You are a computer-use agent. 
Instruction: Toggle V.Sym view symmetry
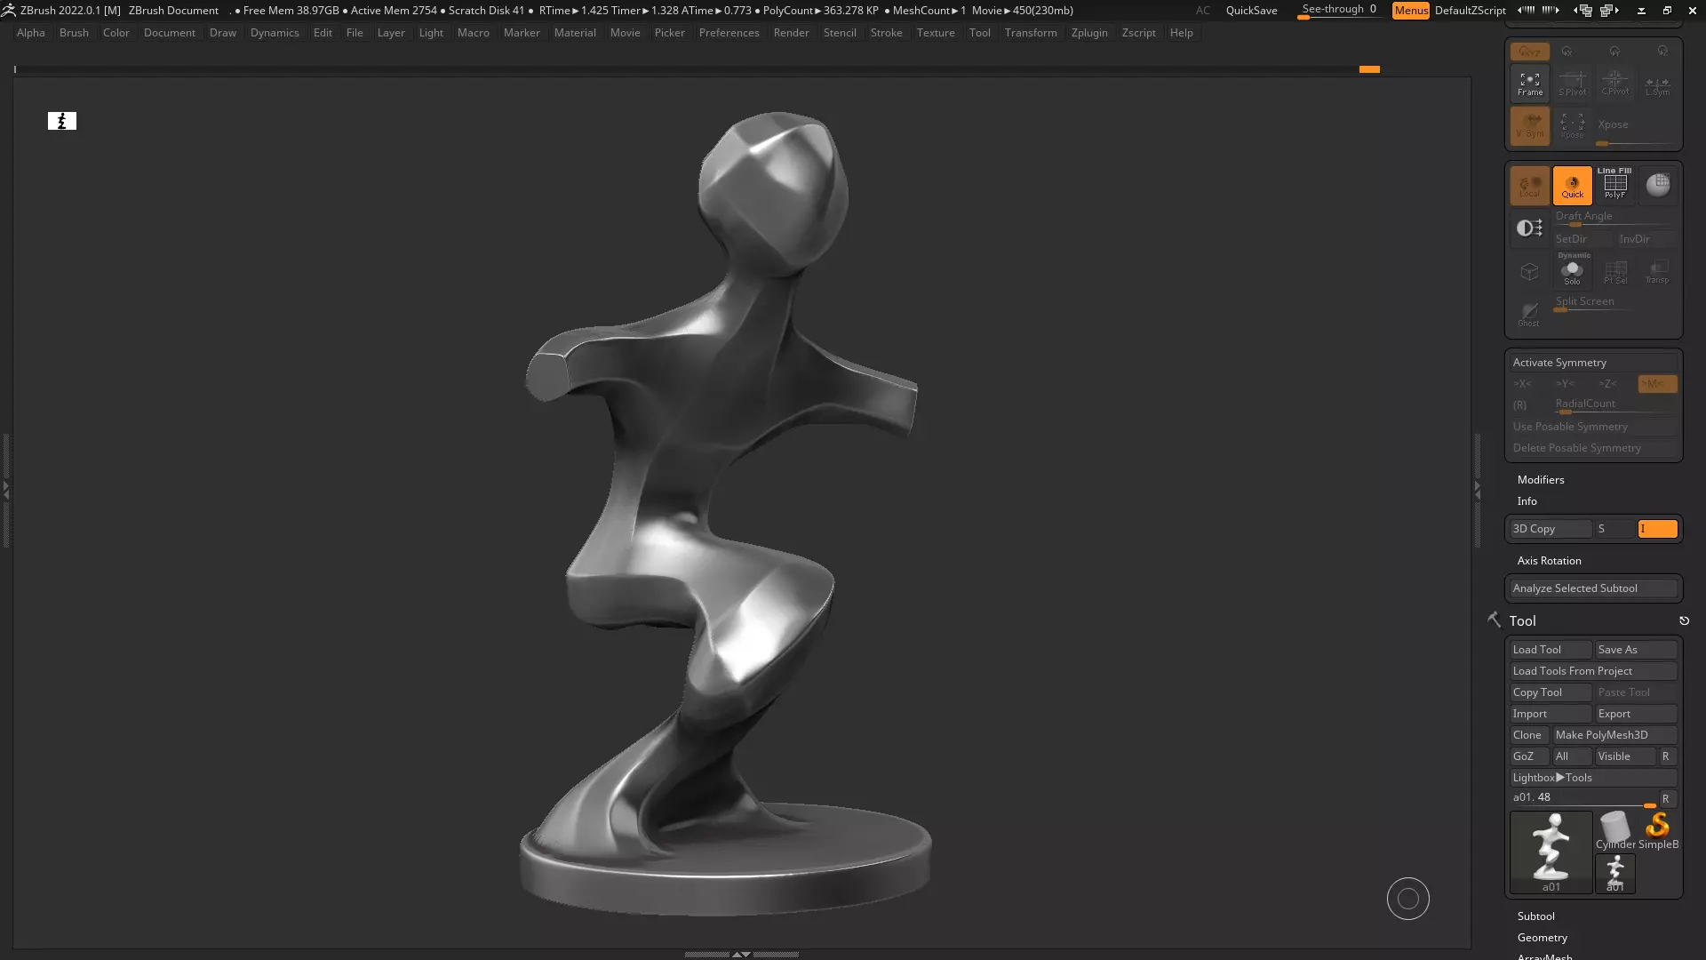tap(1530, 126)
